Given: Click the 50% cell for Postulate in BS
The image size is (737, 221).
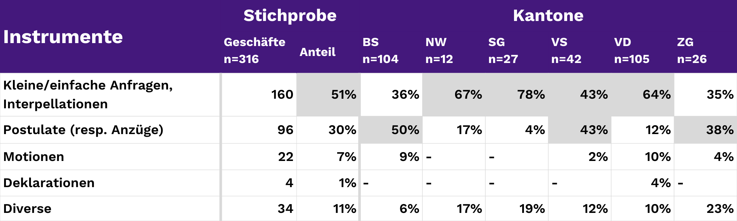Looking at the screenshot, I should pos(405,130).
